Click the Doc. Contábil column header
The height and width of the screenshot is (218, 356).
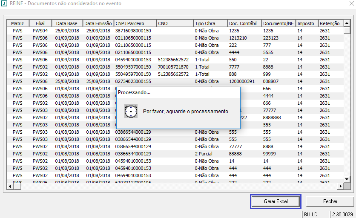pos(244,23)
